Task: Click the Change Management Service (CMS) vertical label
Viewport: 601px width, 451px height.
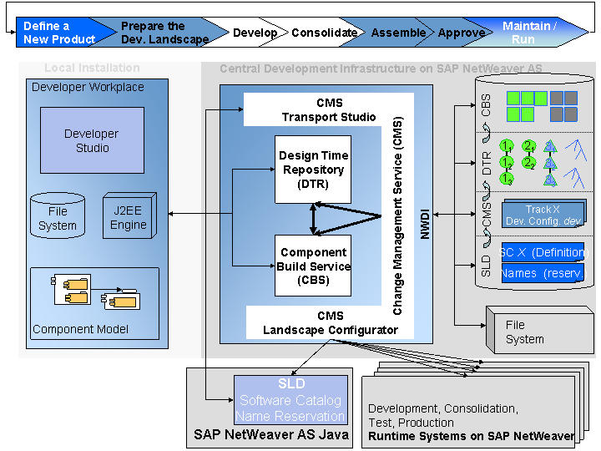Action: pyautogui.click(x=397, y=215)
